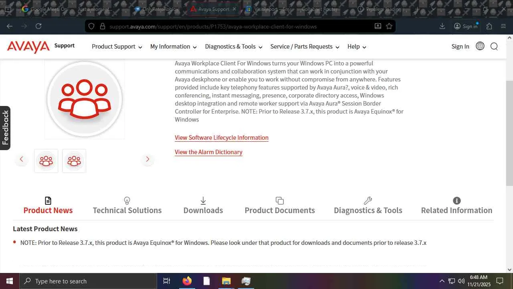
Task: View site security padlock information
Action: pyautogui.click(x=102, y=26)
